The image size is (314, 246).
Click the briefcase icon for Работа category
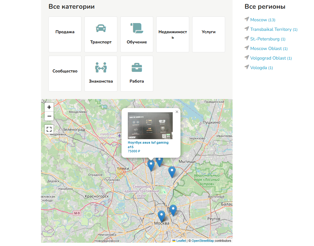[136, 67]
